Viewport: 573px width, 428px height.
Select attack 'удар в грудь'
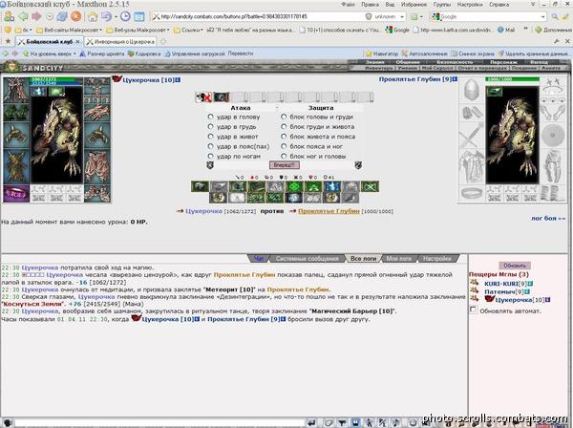[x=210, y=126]
